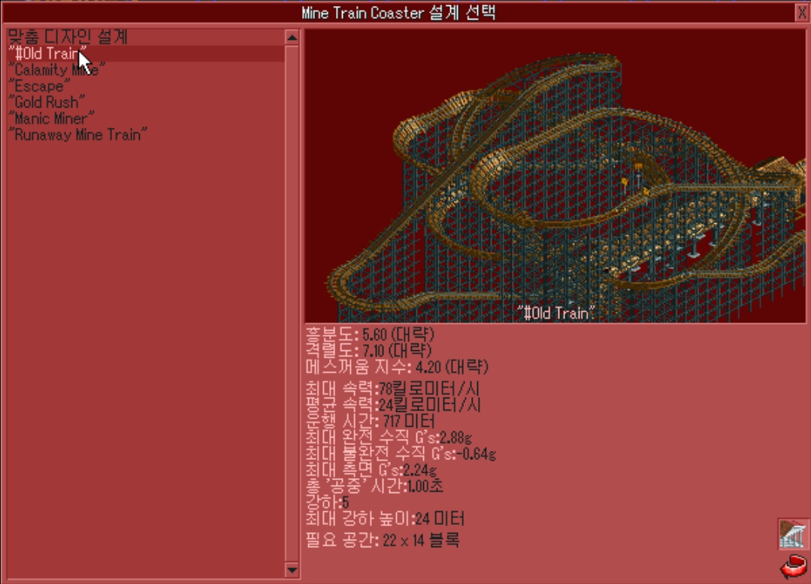Click the design list scrollbar track
Image resolution: width=811 pixels, height=584 pixels.
[x=292, y=304]
